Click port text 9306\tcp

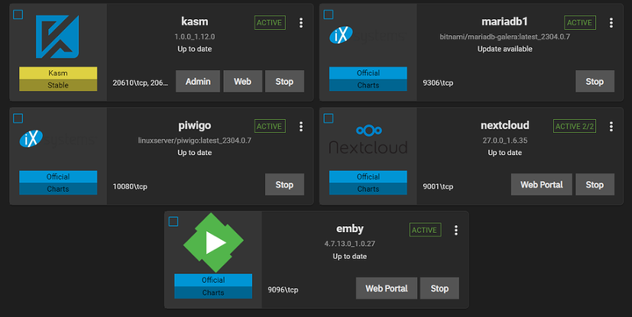[x=438, y=83]
